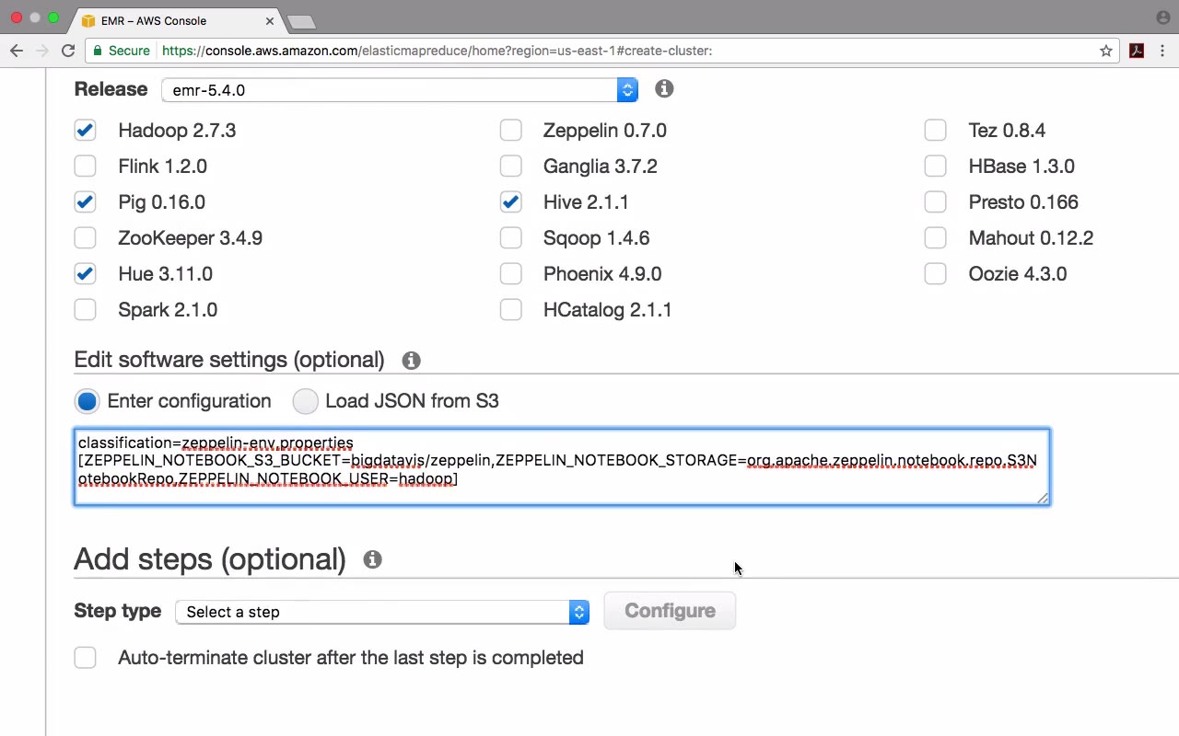The width and height of the screenshot is (1179, 736).
Task: Enable the Tez 0.8.4 checkbox
Action: [x=935, y=131]
